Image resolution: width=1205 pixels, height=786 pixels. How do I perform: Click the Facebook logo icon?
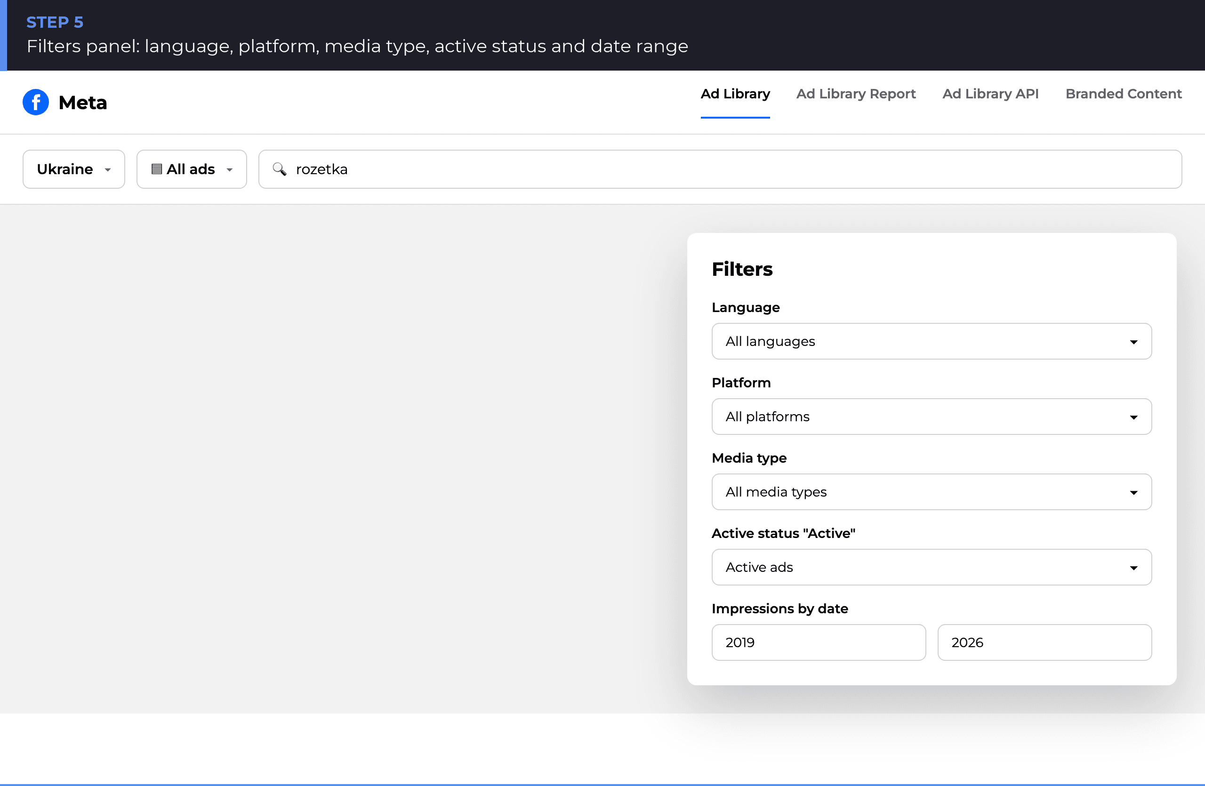(x=35, y=102)
